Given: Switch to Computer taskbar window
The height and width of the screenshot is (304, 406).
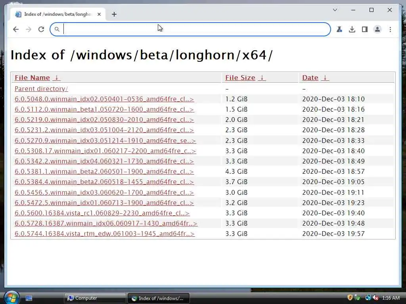Looking at the screenshot, I should coord(94,298).
